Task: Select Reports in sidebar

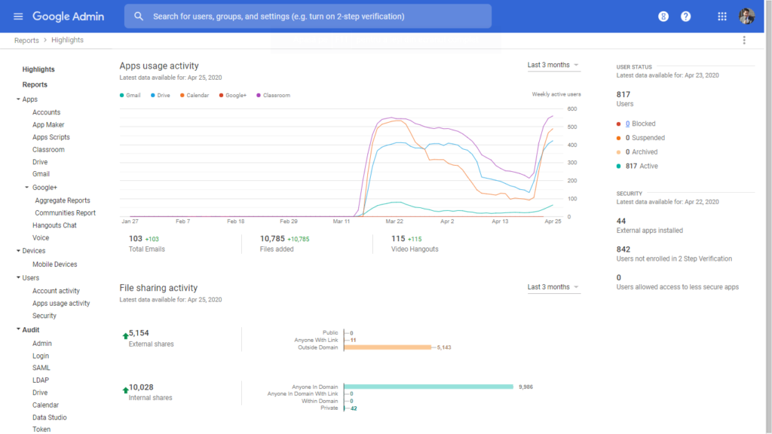Action: (x=35, y=84)
